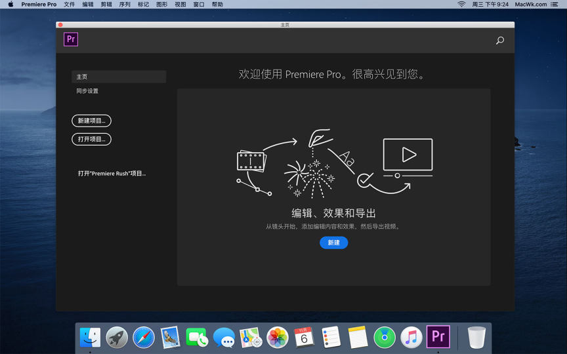567x354 pixels.
Task: Open the Messages app in Dock
Action: (224, 337)
